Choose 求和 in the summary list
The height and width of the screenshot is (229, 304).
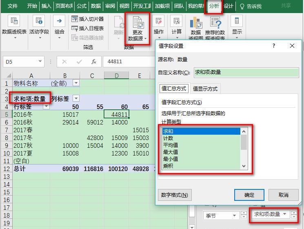pos(201,131)
